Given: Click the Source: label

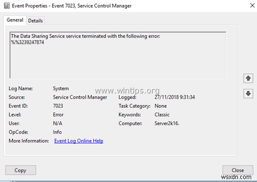Looking at the screenshot, I should click(17, 97).
